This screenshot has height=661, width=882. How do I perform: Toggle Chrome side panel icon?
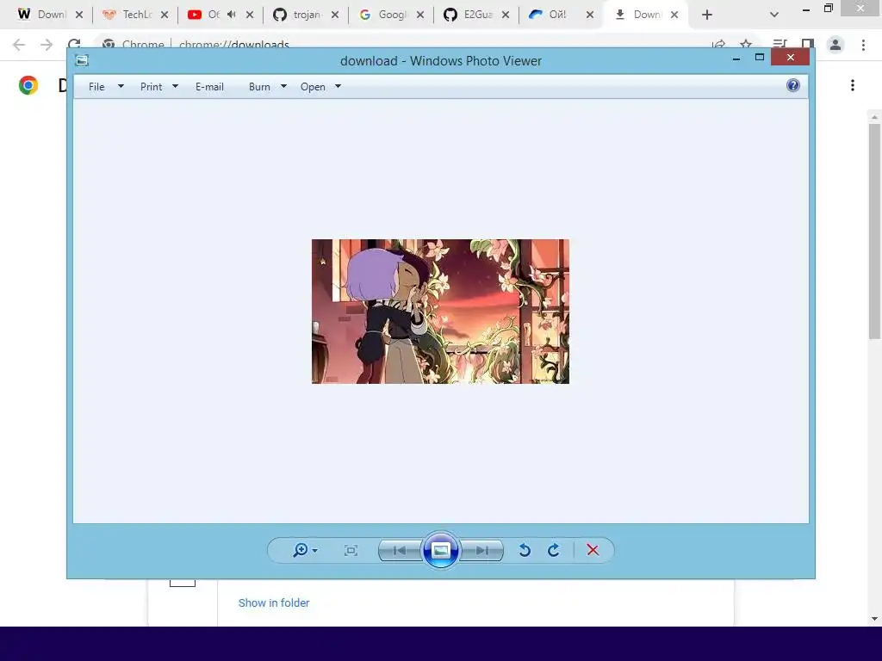[808, 44]
